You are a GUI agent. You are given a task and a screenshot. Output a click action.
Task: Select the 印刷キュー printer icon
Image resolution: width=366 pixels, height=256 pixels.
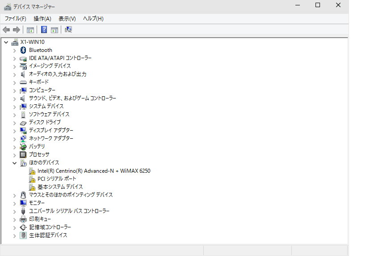(23, 219)
